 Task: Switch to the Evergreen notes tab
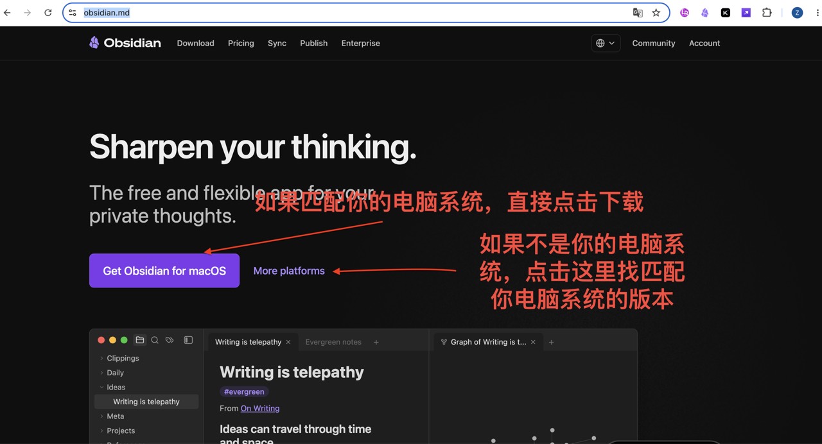tap(333, 342)
